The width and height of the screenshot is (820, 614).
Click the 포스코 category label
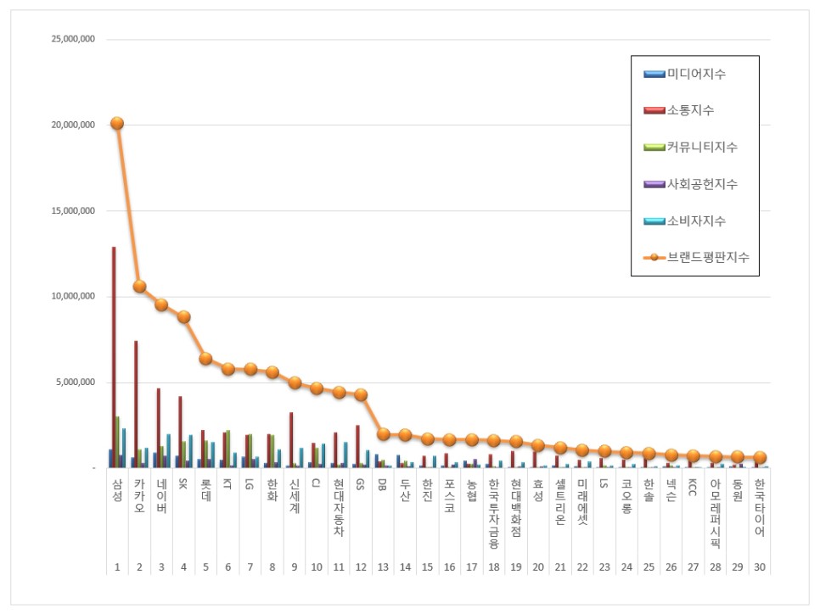[450, 496]
